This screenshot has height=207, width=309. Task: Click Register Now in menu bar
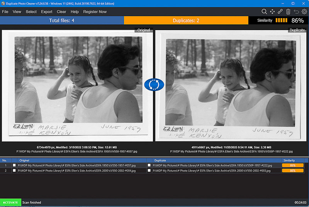95,12
